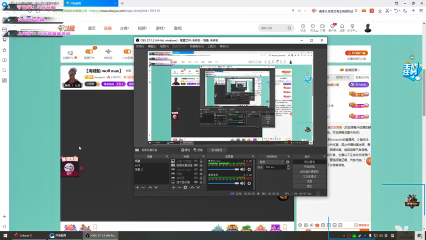426x240 pixels.
Task: Expand Douyu games navigation dropdown
Action: (x=161, y=28)
